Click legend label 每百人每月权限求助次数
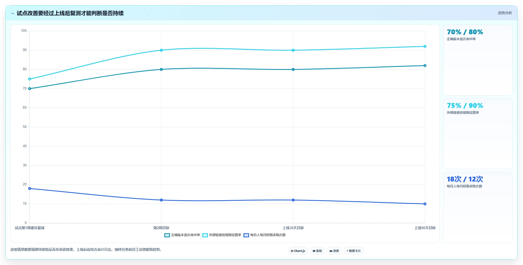 point(268,235)
